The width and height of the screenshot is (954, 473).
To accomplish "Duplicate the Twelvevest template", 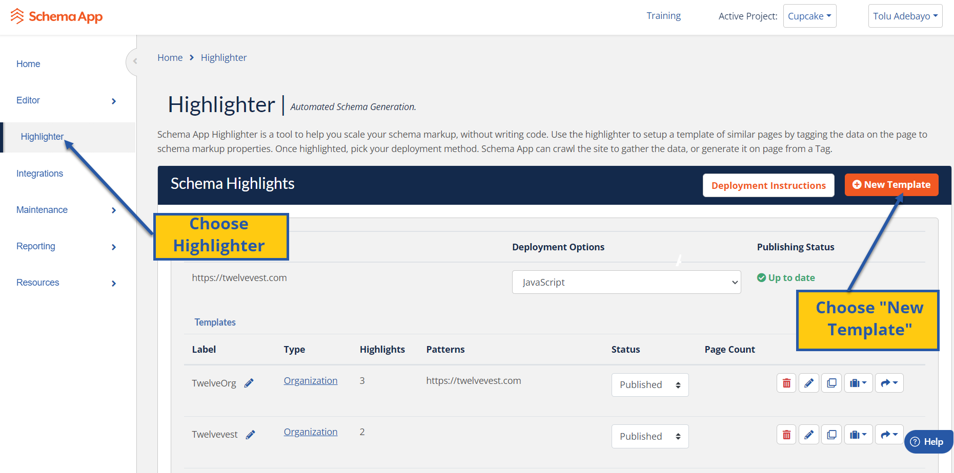I will click(x=831, y=435).
